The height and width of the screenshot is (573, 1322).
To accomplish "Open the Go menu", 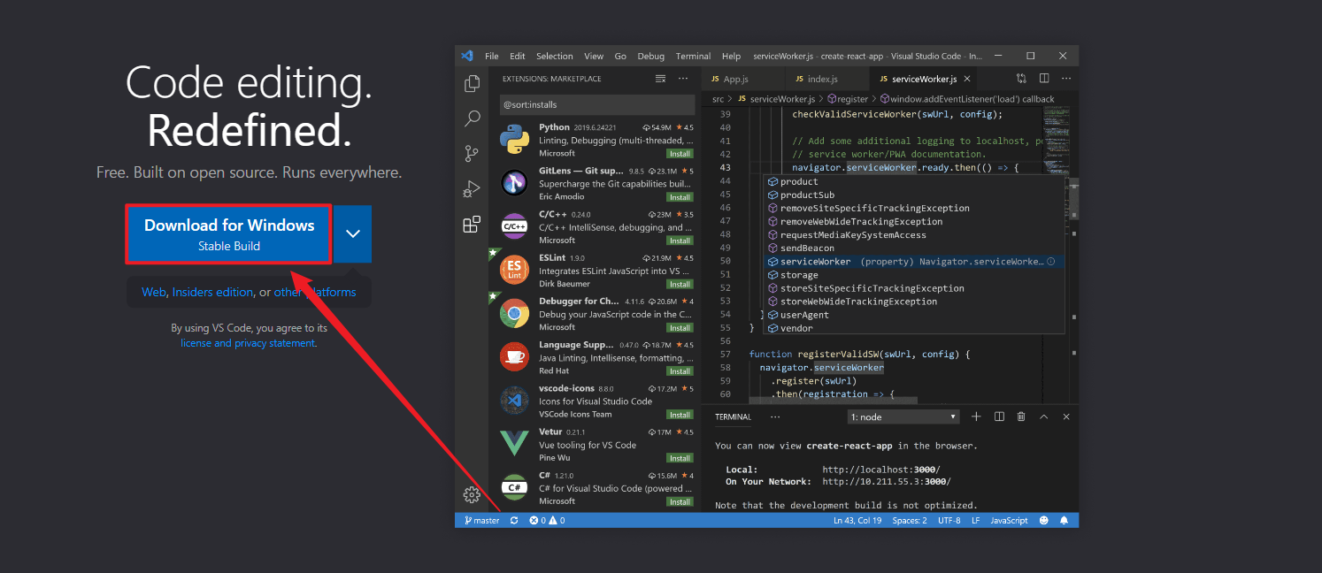I will (620, 56).
